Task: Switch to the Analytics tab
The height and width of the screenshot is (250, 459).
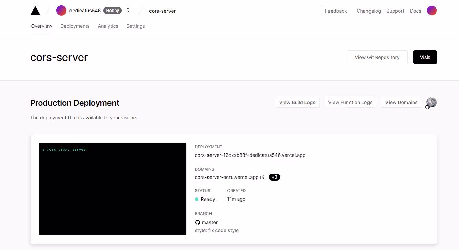Action: point(108,26)
